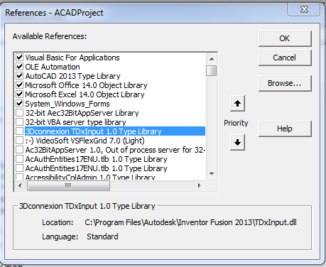Uncheck Visual Basic For Applications reference
Image resolution: width=326 pixels, height=267 pixels.
[19, 58]
